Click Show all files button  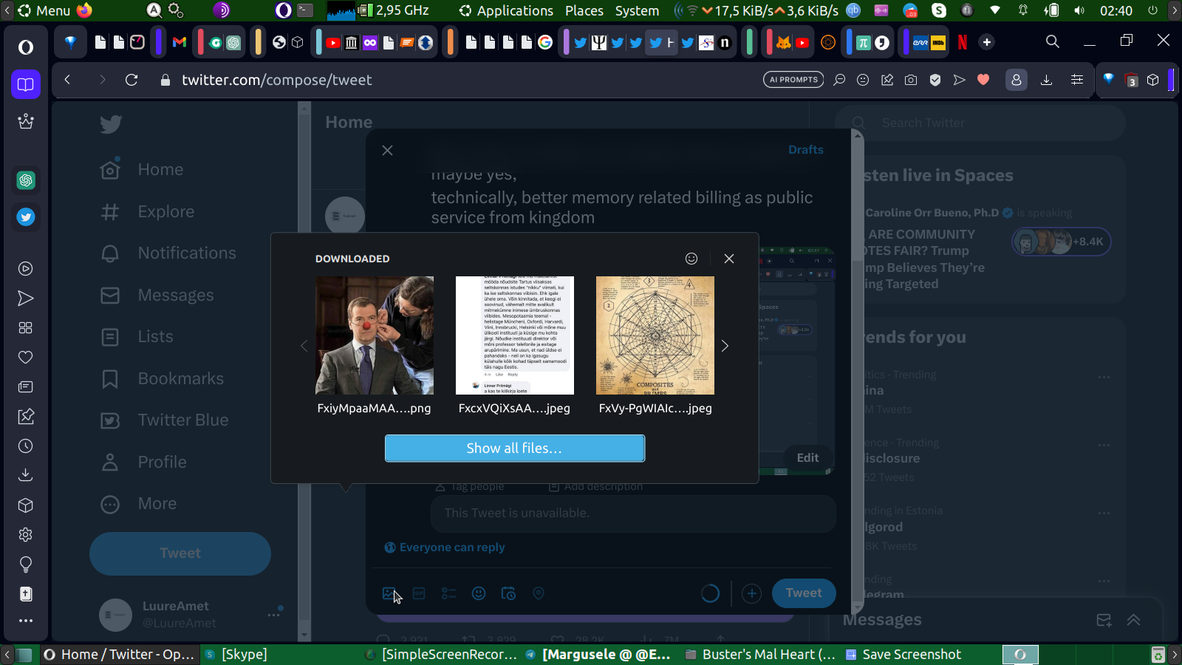pos(515,449)
